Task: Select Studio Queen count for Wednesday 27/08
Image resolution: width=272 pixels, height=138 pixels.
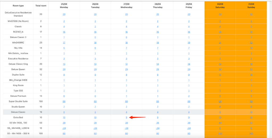Action: point(126,107)
